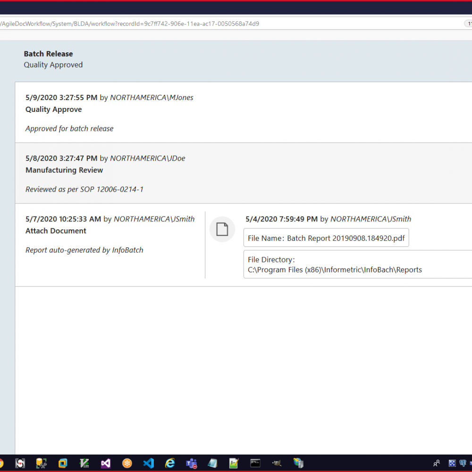Image resolution: width=472 pixels, height=472 pixels.
Task: Open Visual Studio from the taskbar
Action: pos(106,463)
